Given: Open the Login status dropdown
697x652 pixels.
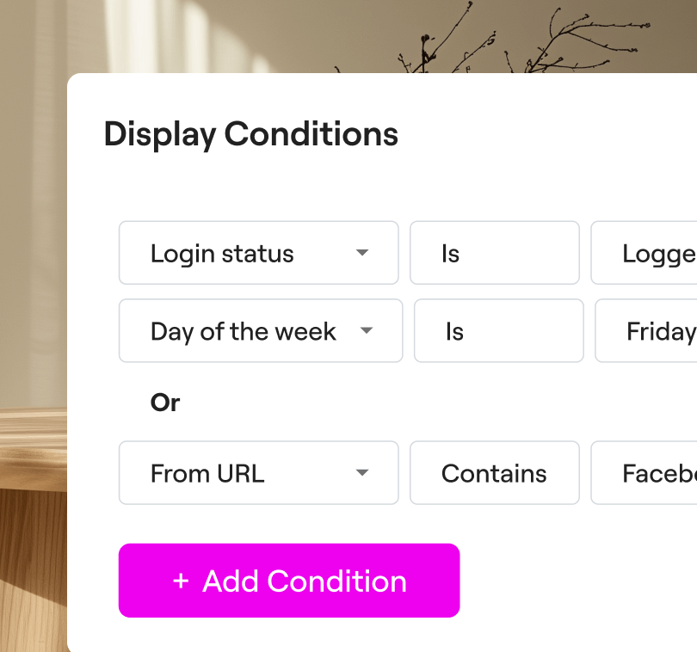Looking at the screenshot, I should tap(258, 253).
